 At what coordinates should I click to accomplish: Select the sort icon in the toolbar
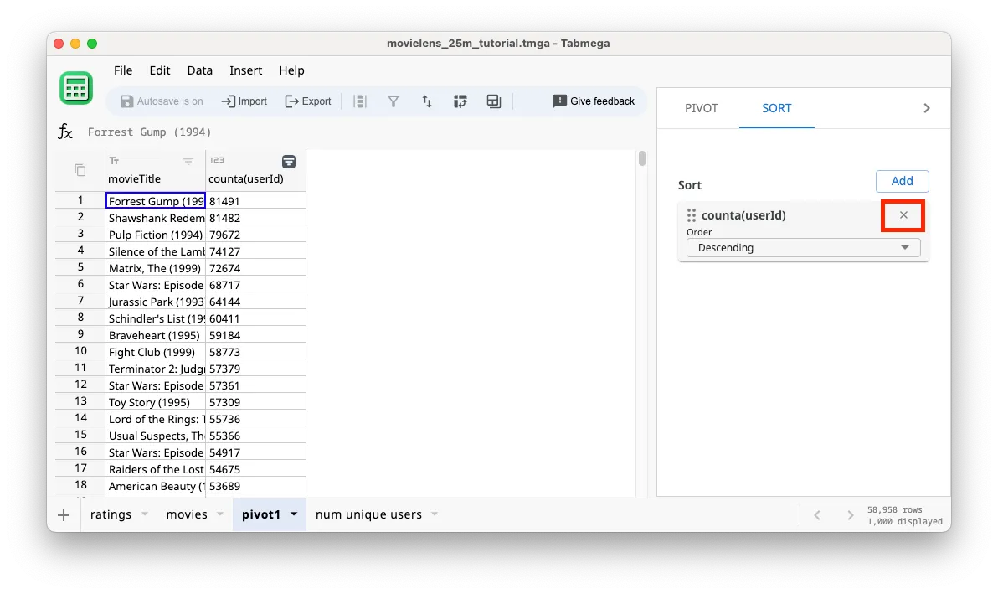[x=427, y=101]
